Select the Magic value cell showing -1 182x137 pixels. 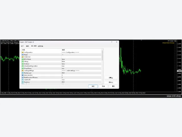(x=81, y=55)
